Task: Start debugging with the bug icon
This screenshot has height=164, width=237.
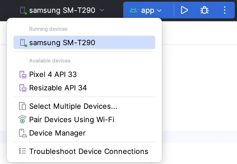Action: pos(204,10)
